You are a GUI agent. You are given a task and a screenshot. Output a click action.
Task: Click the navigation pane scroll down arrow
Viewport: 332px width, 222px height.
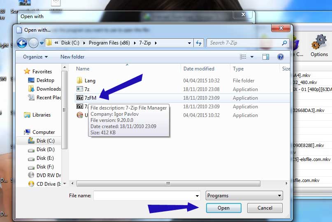click(65, 184)
